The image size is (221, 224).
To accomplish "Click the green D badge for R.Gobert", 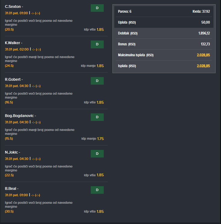I will pyautogui.click(x=97, y=81).
